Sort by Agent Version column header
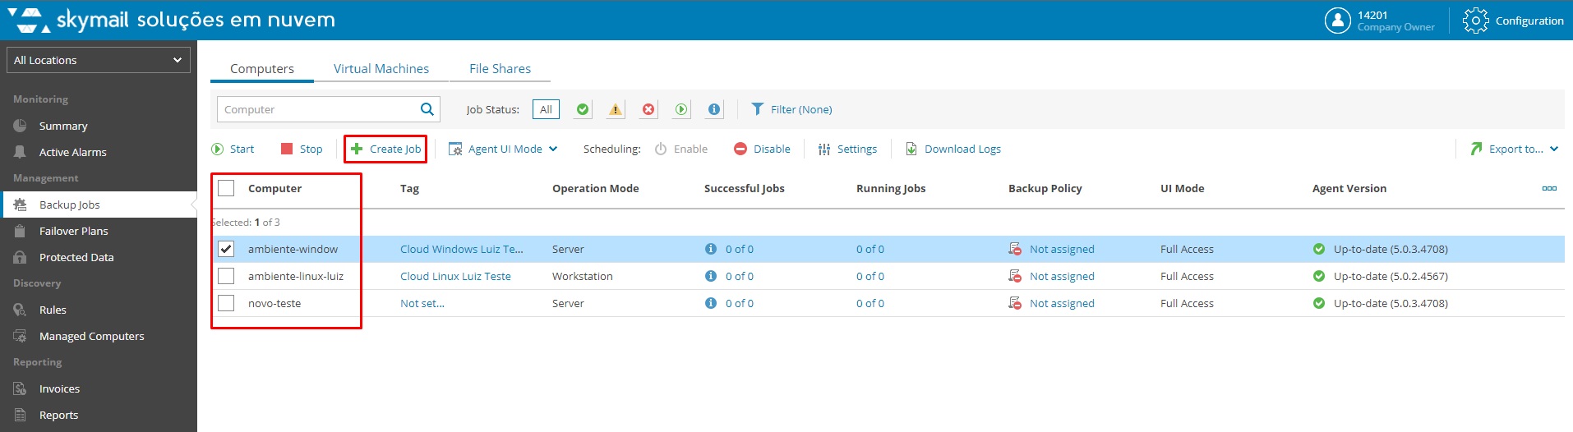The width and height of the screenshot is (1573, 432). tap(1349, 188)
